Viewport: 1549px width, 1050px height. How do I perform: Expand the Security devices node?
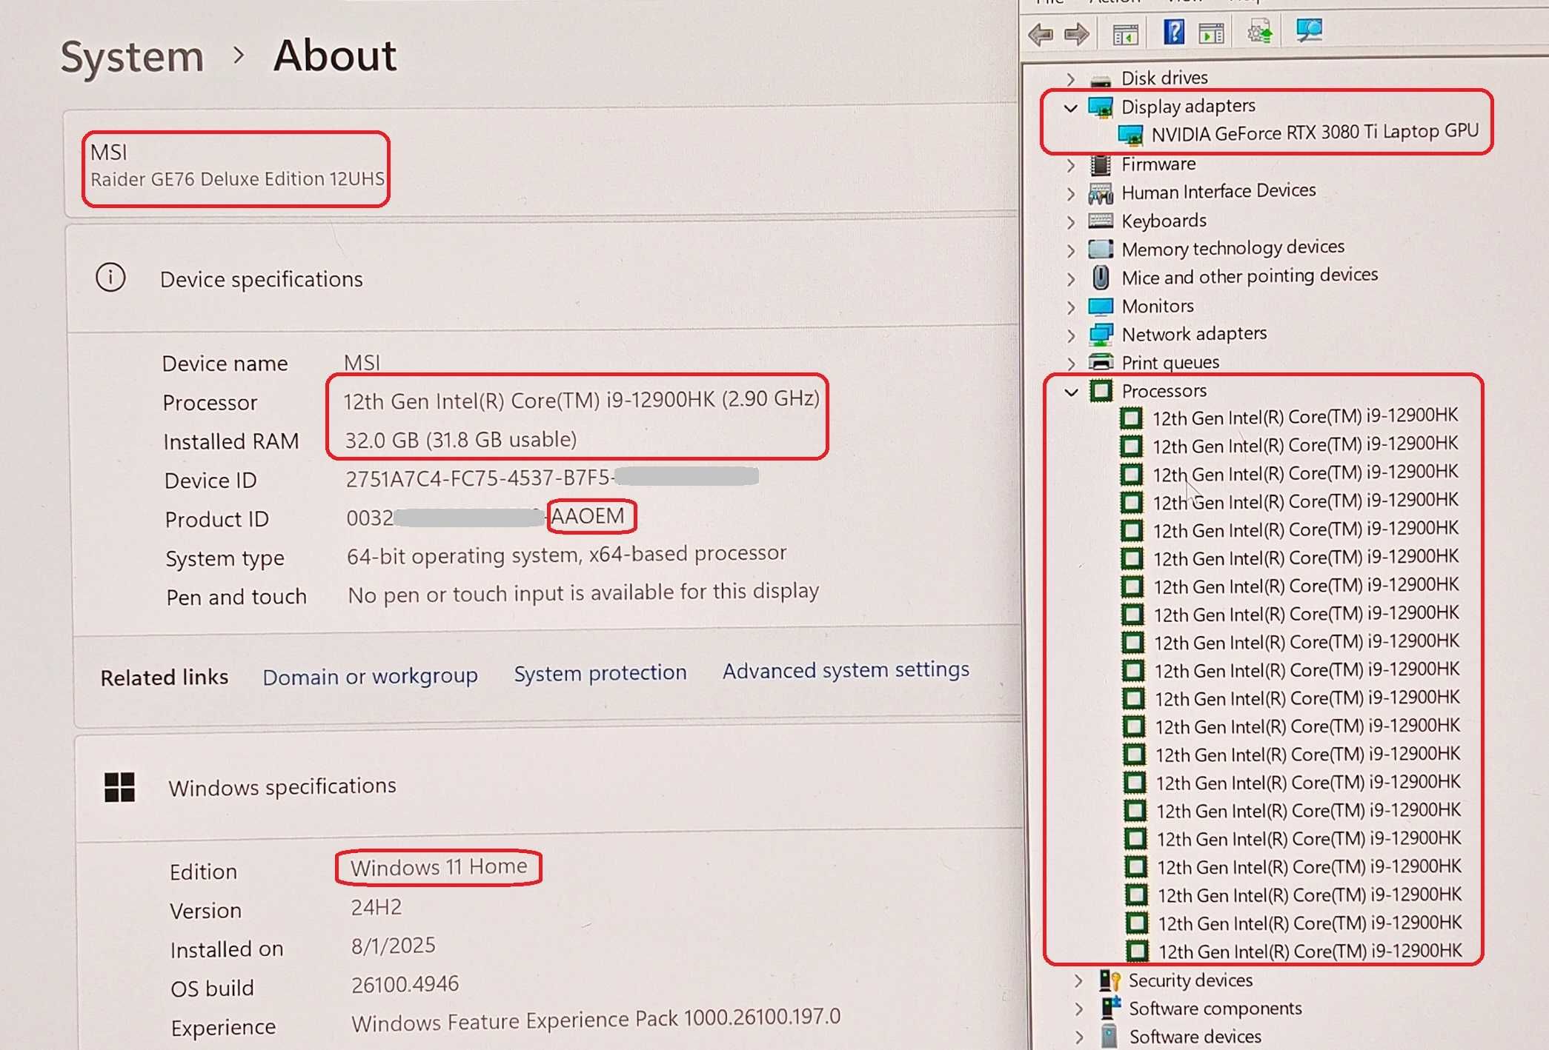(x=1078, y=981)
